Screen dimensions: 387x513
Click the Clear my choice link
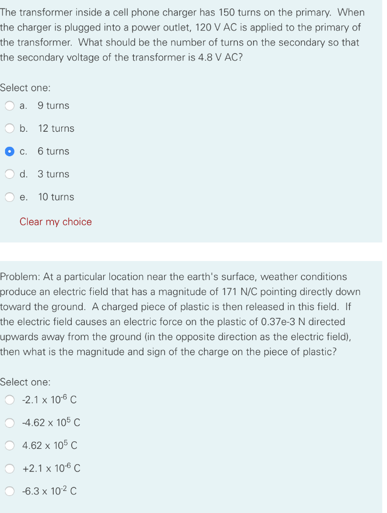point(56,222)
